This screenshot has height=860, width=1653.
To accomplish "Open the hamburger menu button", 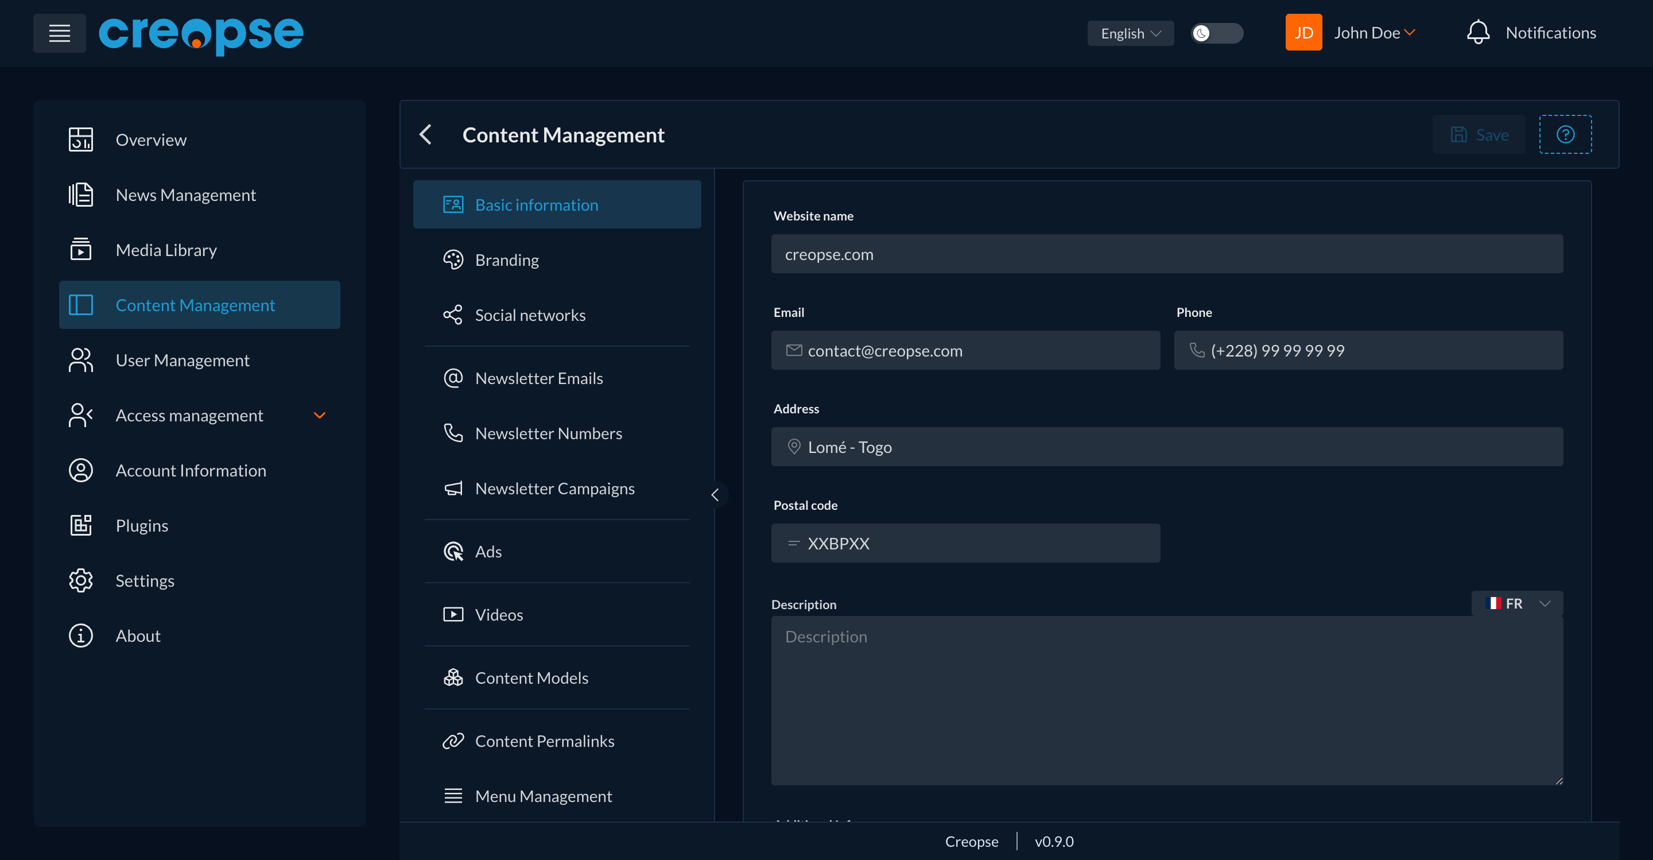I will [x=60, y=33].
